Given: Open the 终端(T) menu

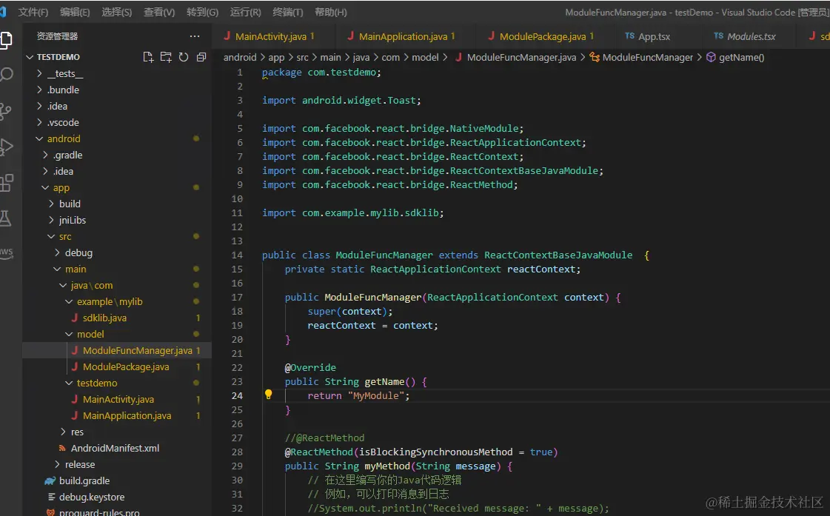Looking at the screenshot, I should [x=287, y=12].
